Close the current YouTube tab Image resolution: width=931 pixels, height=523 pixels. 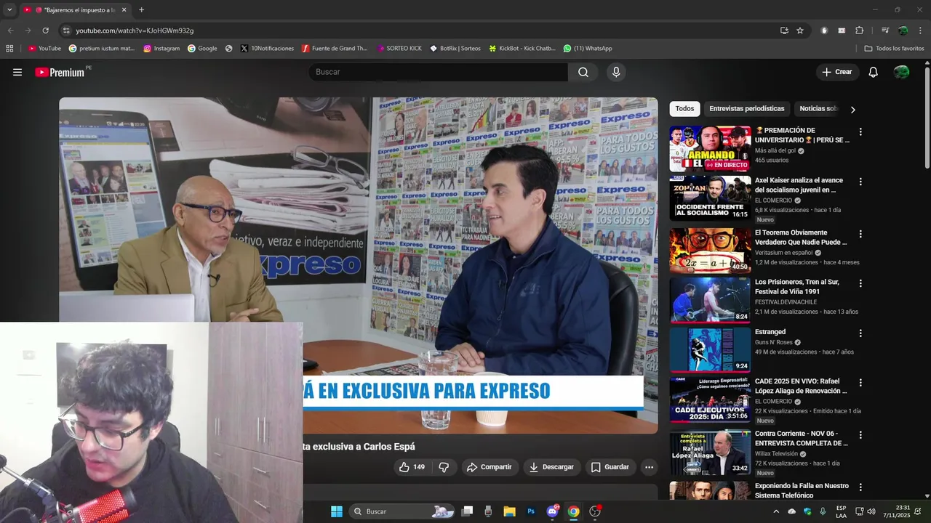click(124, 10)
